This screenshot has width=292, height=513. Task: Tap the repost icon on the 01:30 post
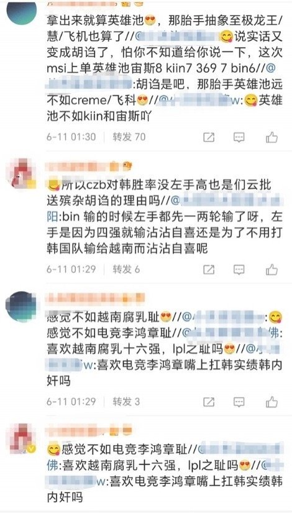(209, 137)
